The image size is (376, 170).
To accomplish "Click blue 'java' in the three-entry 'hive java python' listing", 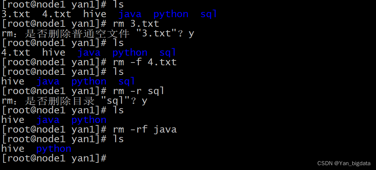I will pyautogui.click(x=48, y=120).
